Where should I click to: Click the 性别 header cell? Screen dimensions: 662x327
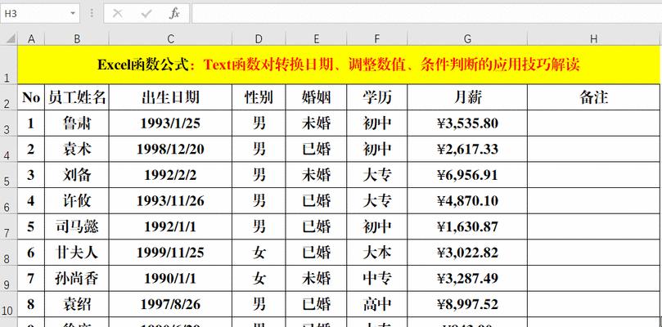point(259,97)
